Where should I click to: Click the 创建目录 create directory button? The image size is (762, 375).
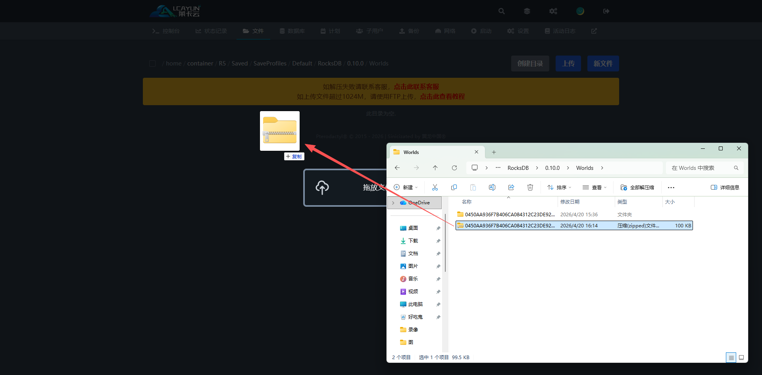point(530,63)
